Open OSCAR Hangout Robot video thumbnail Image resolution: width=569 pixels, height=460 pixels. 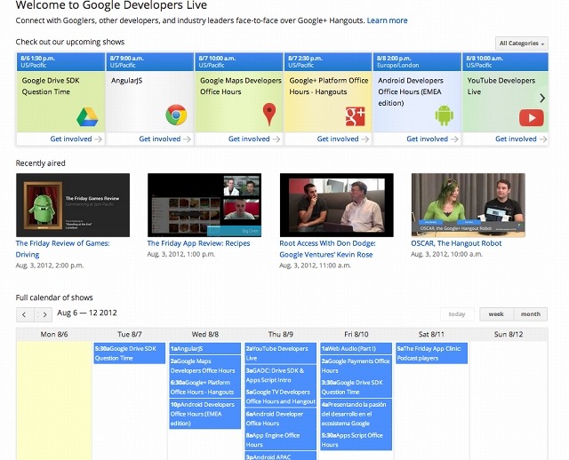tap(469, 205)
